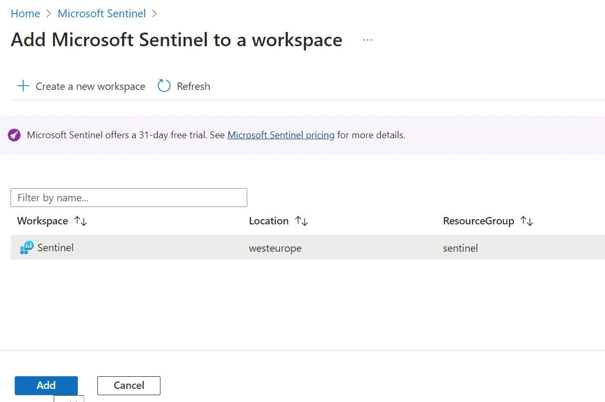Go to Home in the breadcrumb
Image resolution: width=605 pixels, height=402 pixels.
click(25, 14)
